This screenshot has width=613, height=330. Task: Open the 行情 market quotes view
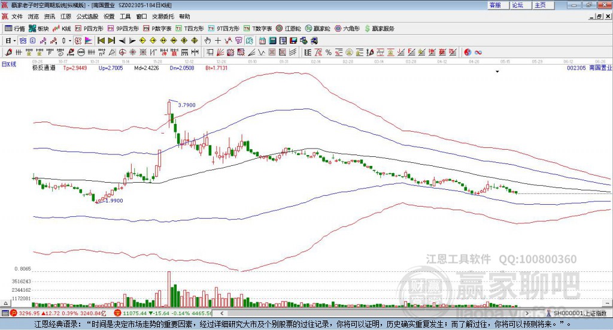coord(14,29)
